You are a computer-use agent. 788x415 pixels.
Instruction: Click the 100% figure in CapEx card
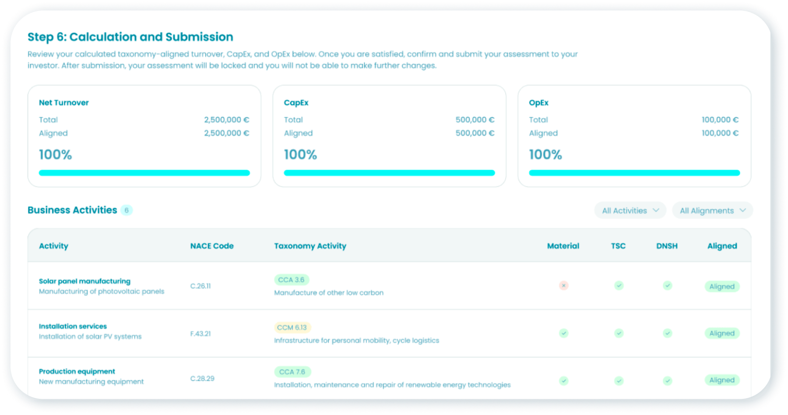point(300,155)
